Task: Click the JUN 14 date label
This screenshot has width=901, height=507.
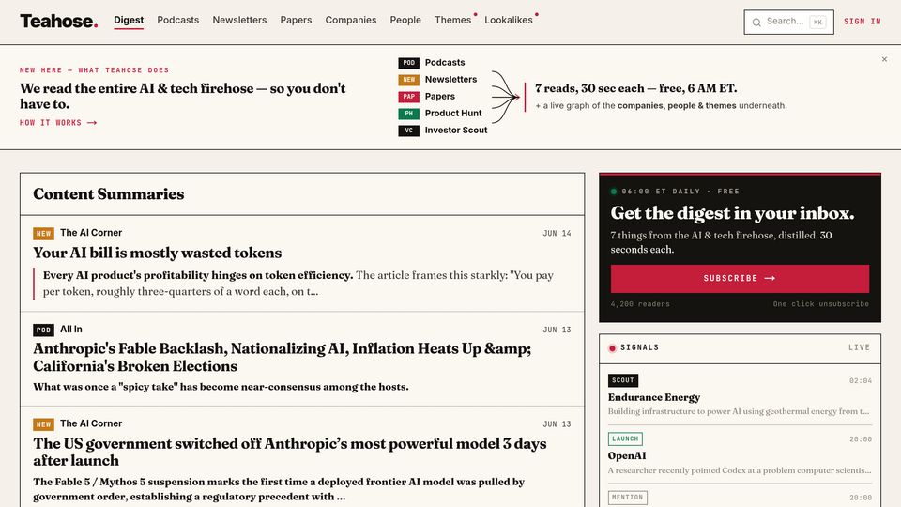Action: point(557,234)
